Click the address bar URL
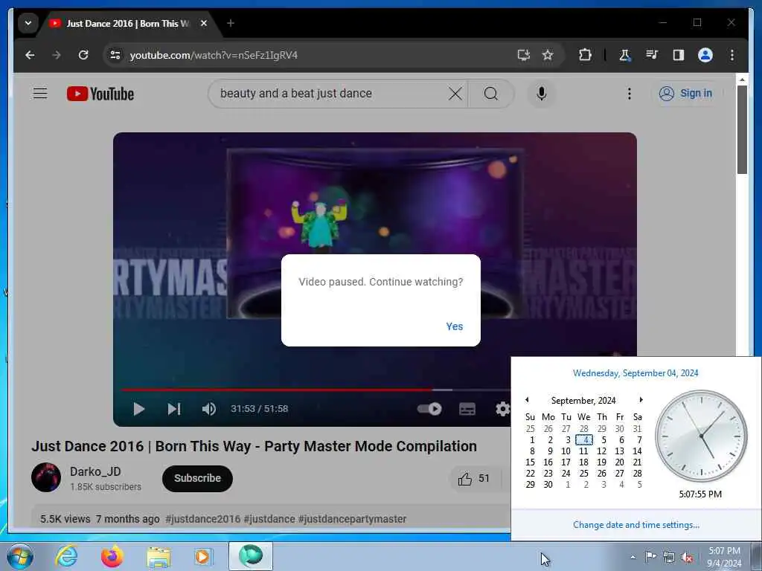 (x=214, y=55)
